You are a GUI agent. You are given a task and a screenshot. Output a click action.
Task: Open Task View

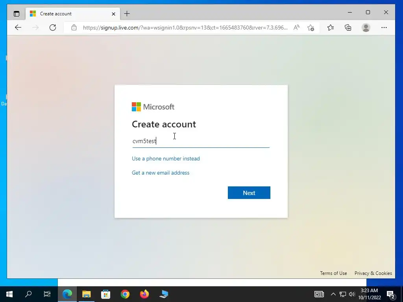47,294
